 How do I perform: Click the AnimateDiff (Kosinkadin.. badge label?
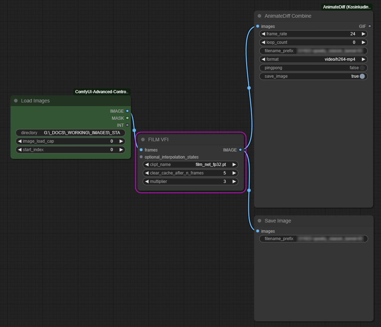click(347, 7)
